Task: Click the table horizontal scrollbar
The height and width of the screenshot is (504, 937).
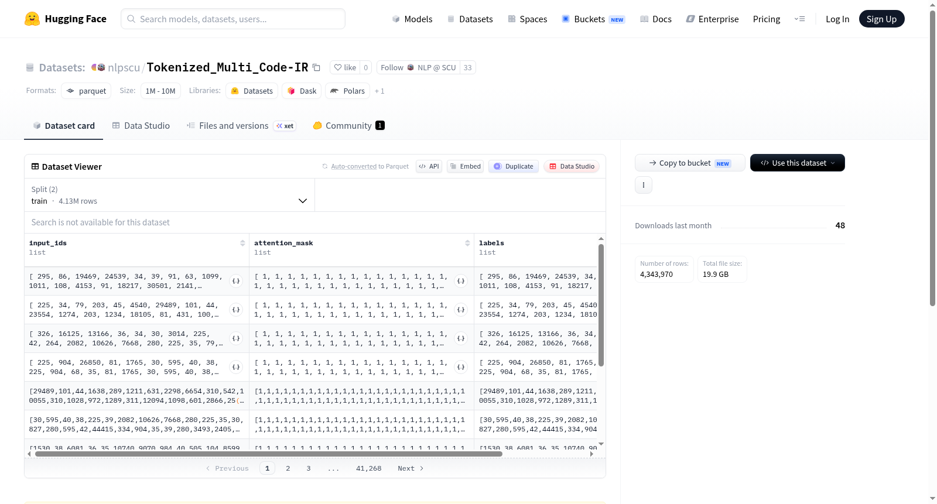Action: click(268, 454)
